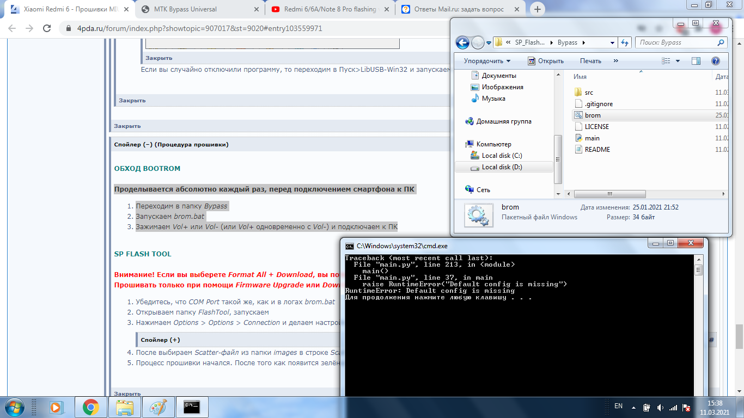Open cmd from the taskbar

coord(192,407)
